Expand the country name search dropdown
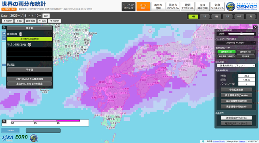The image size is (259, 143). (235, 65)
